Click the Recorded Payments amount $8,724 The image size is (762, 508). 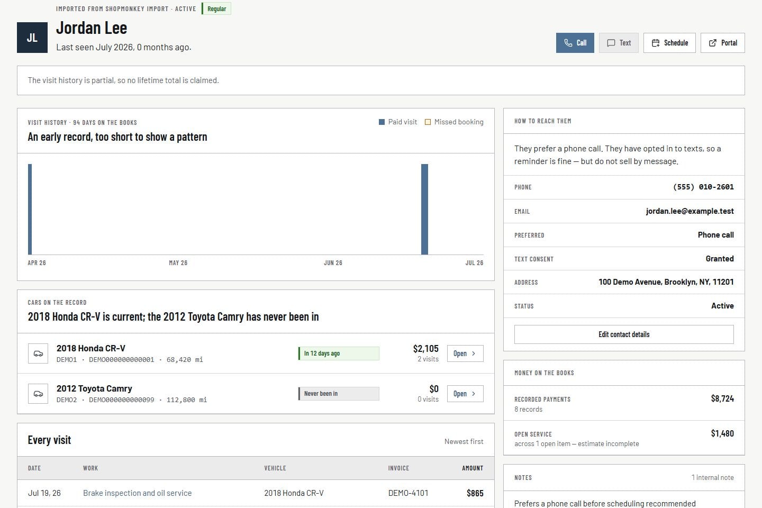[722, 399]
